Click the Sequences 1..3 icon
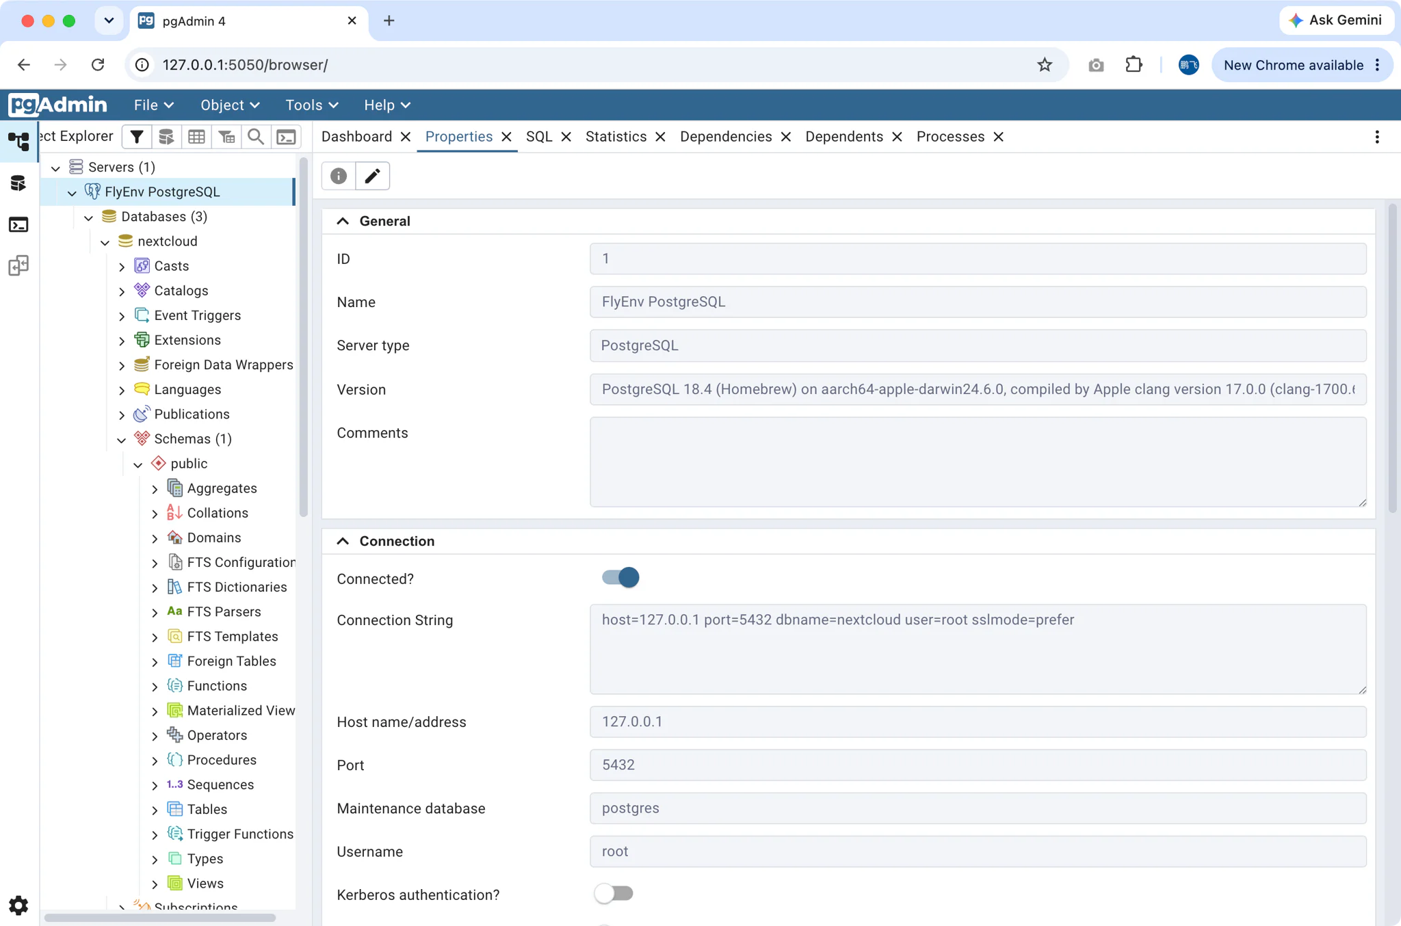The height and width of the screenshot is (926, 1401). [x=174, y=784]
